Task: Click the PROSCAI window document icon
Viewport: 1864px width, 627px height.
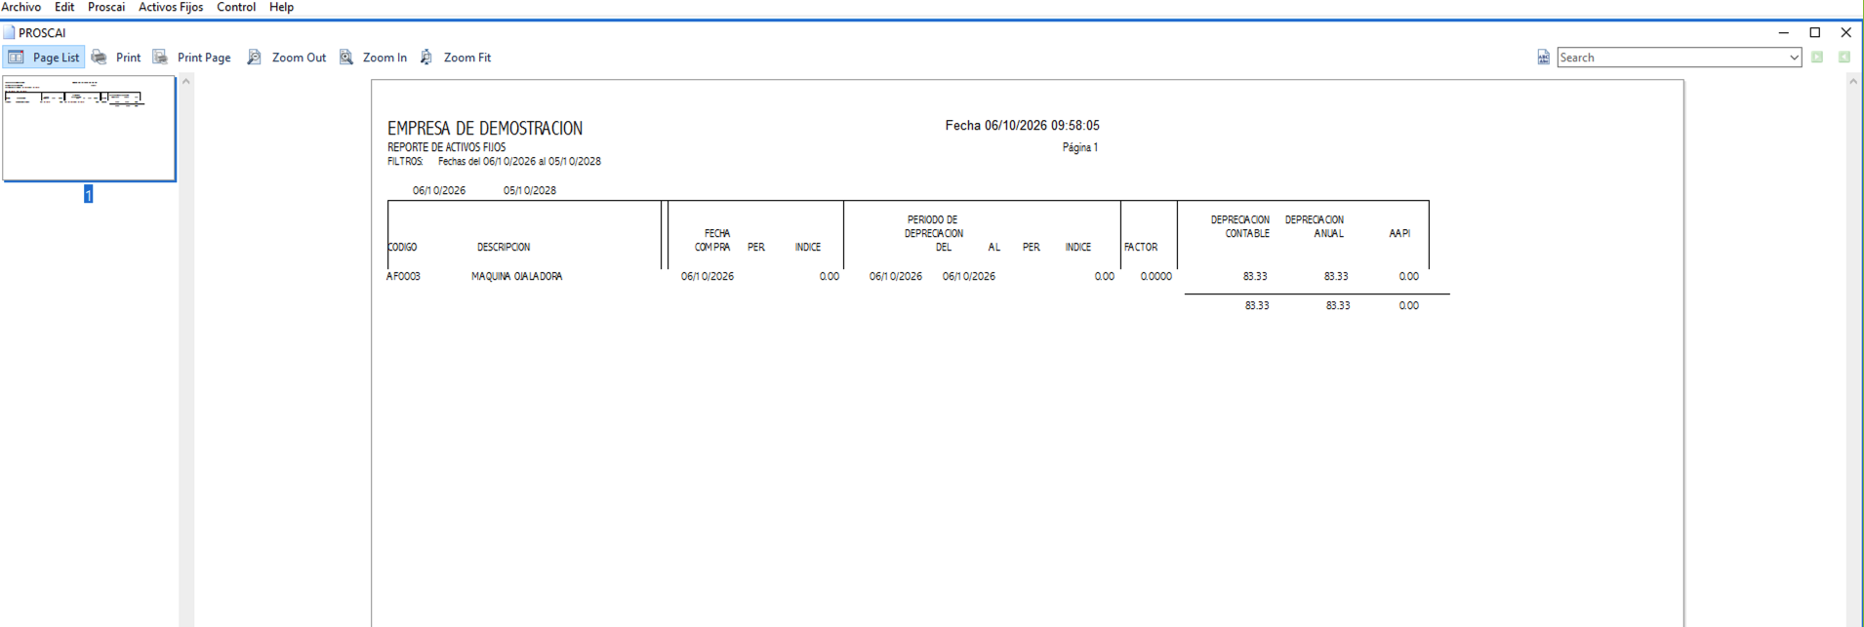Action: coord(9,32)
